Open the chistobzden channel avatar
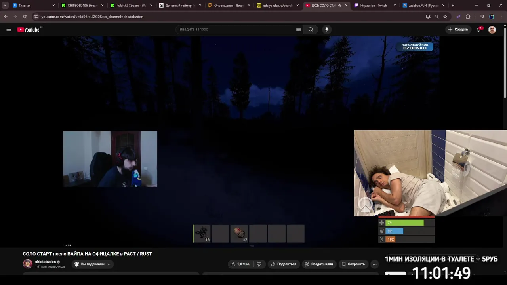The height and width of the screenshot is (285, 507). coord(28,264)
